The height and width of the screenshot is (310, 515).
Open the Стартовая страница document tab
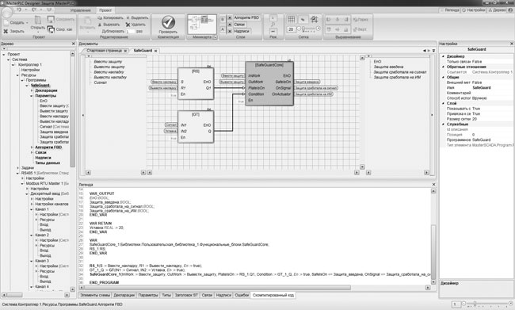105,51
